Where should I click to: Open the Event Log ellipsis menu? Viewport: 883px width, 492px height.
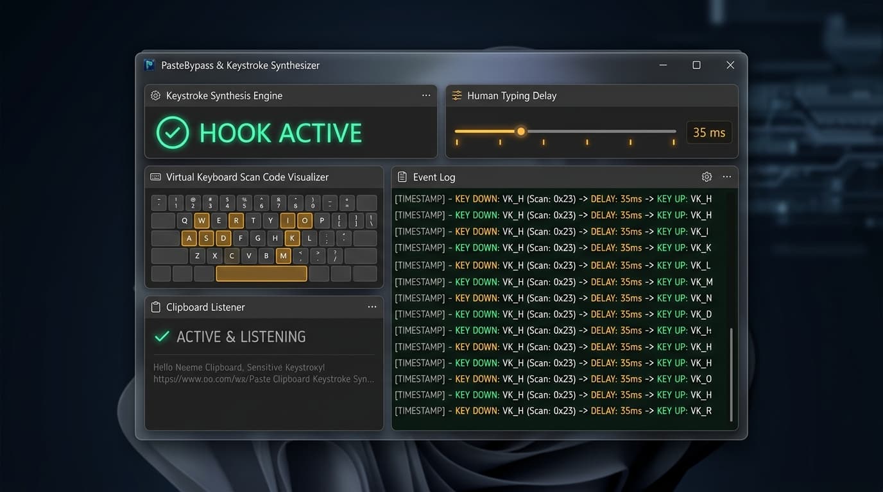(x=727, y=177)
